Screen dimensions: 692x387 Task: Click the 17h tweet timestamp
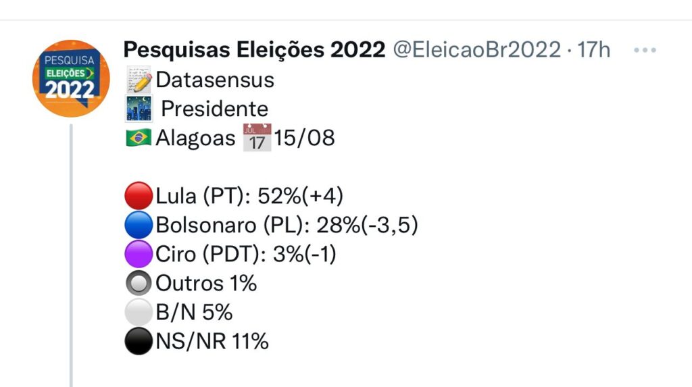[x=595, y=50]
